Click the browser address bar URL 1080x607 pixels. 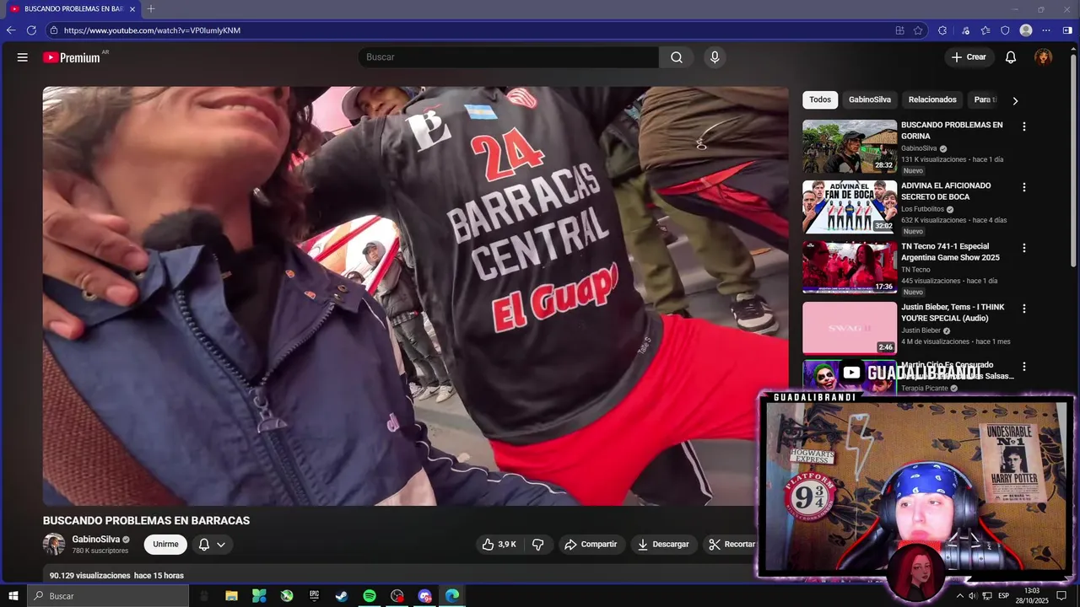pyautogui.click(x=152, y=30)
